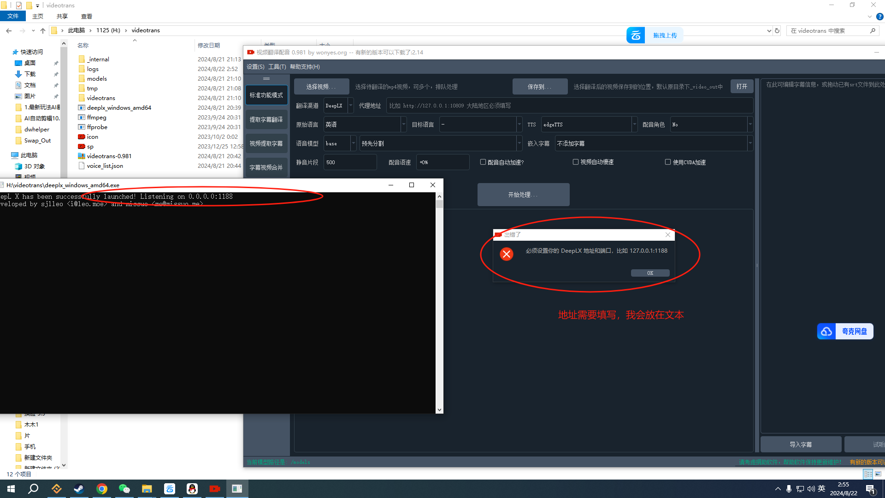Switch to the 提取字幕翻译 tab

tap(266, 119)
